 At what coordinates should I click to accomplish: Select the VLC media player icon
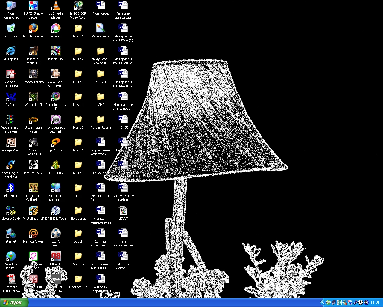coord(56,6)
